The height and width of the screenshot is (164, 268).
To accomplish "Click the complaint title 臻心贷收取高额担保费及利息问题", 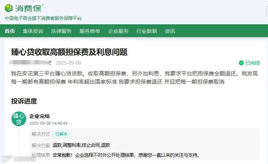I will (69, 52).
